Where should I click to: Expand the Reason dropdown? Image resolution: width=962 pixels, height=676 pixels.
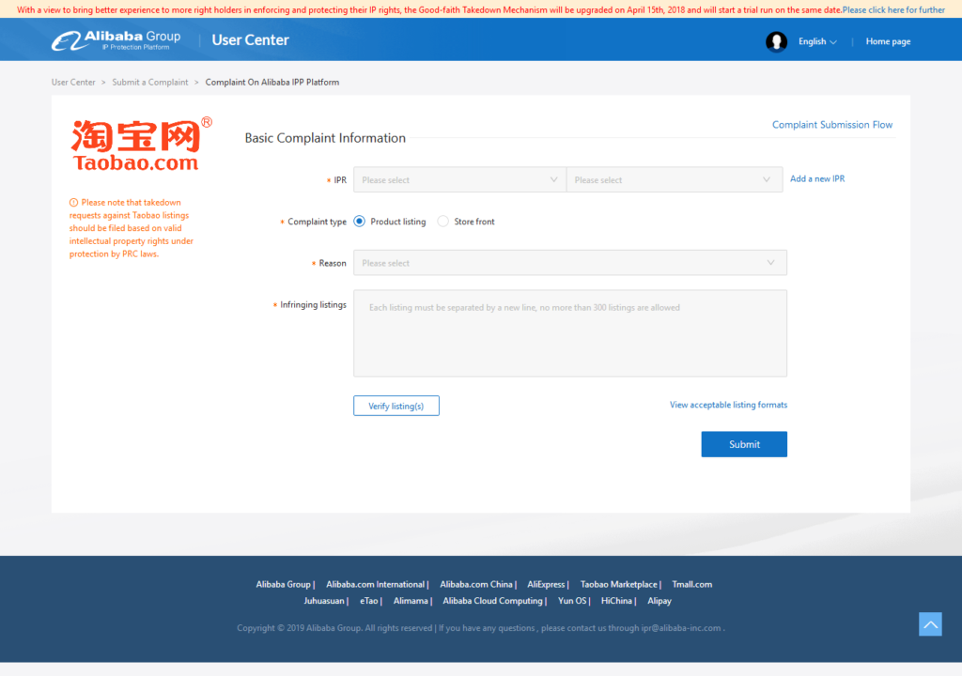pyautogui.click(x=570, y=263)
